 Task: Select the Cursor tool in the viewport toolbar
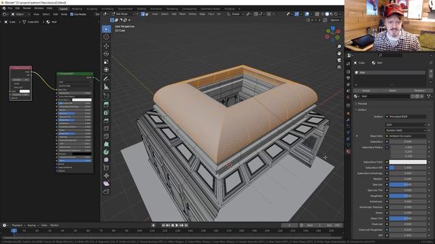(106, 37)
